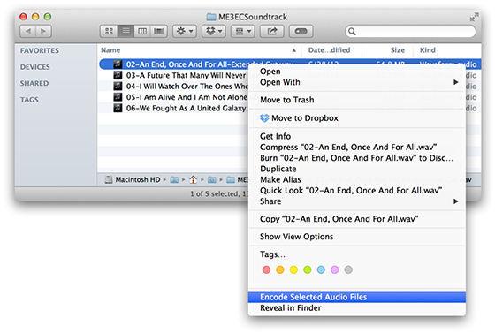Choose Move to Dropbox
This screenshot has height=333, width=495.
coord(357,118)
